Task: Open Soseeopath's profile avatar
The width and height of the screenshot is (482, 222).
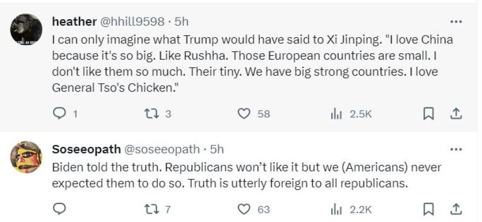Action: [x=26, y=157]
